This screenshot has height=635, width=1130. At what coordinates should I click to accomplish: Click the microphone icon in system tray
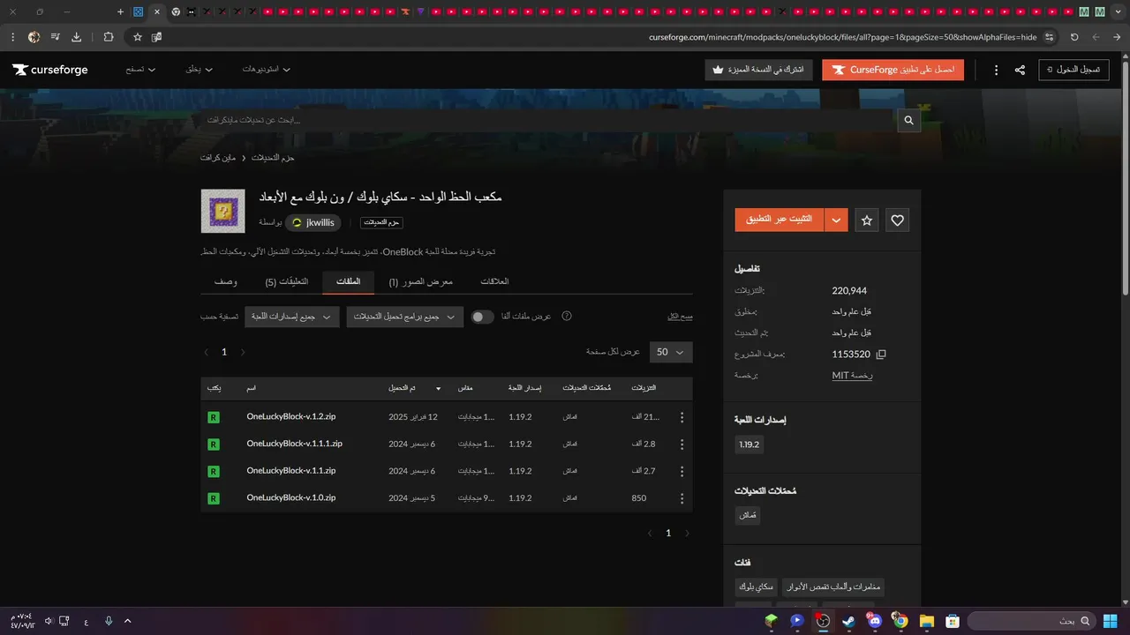109,621
